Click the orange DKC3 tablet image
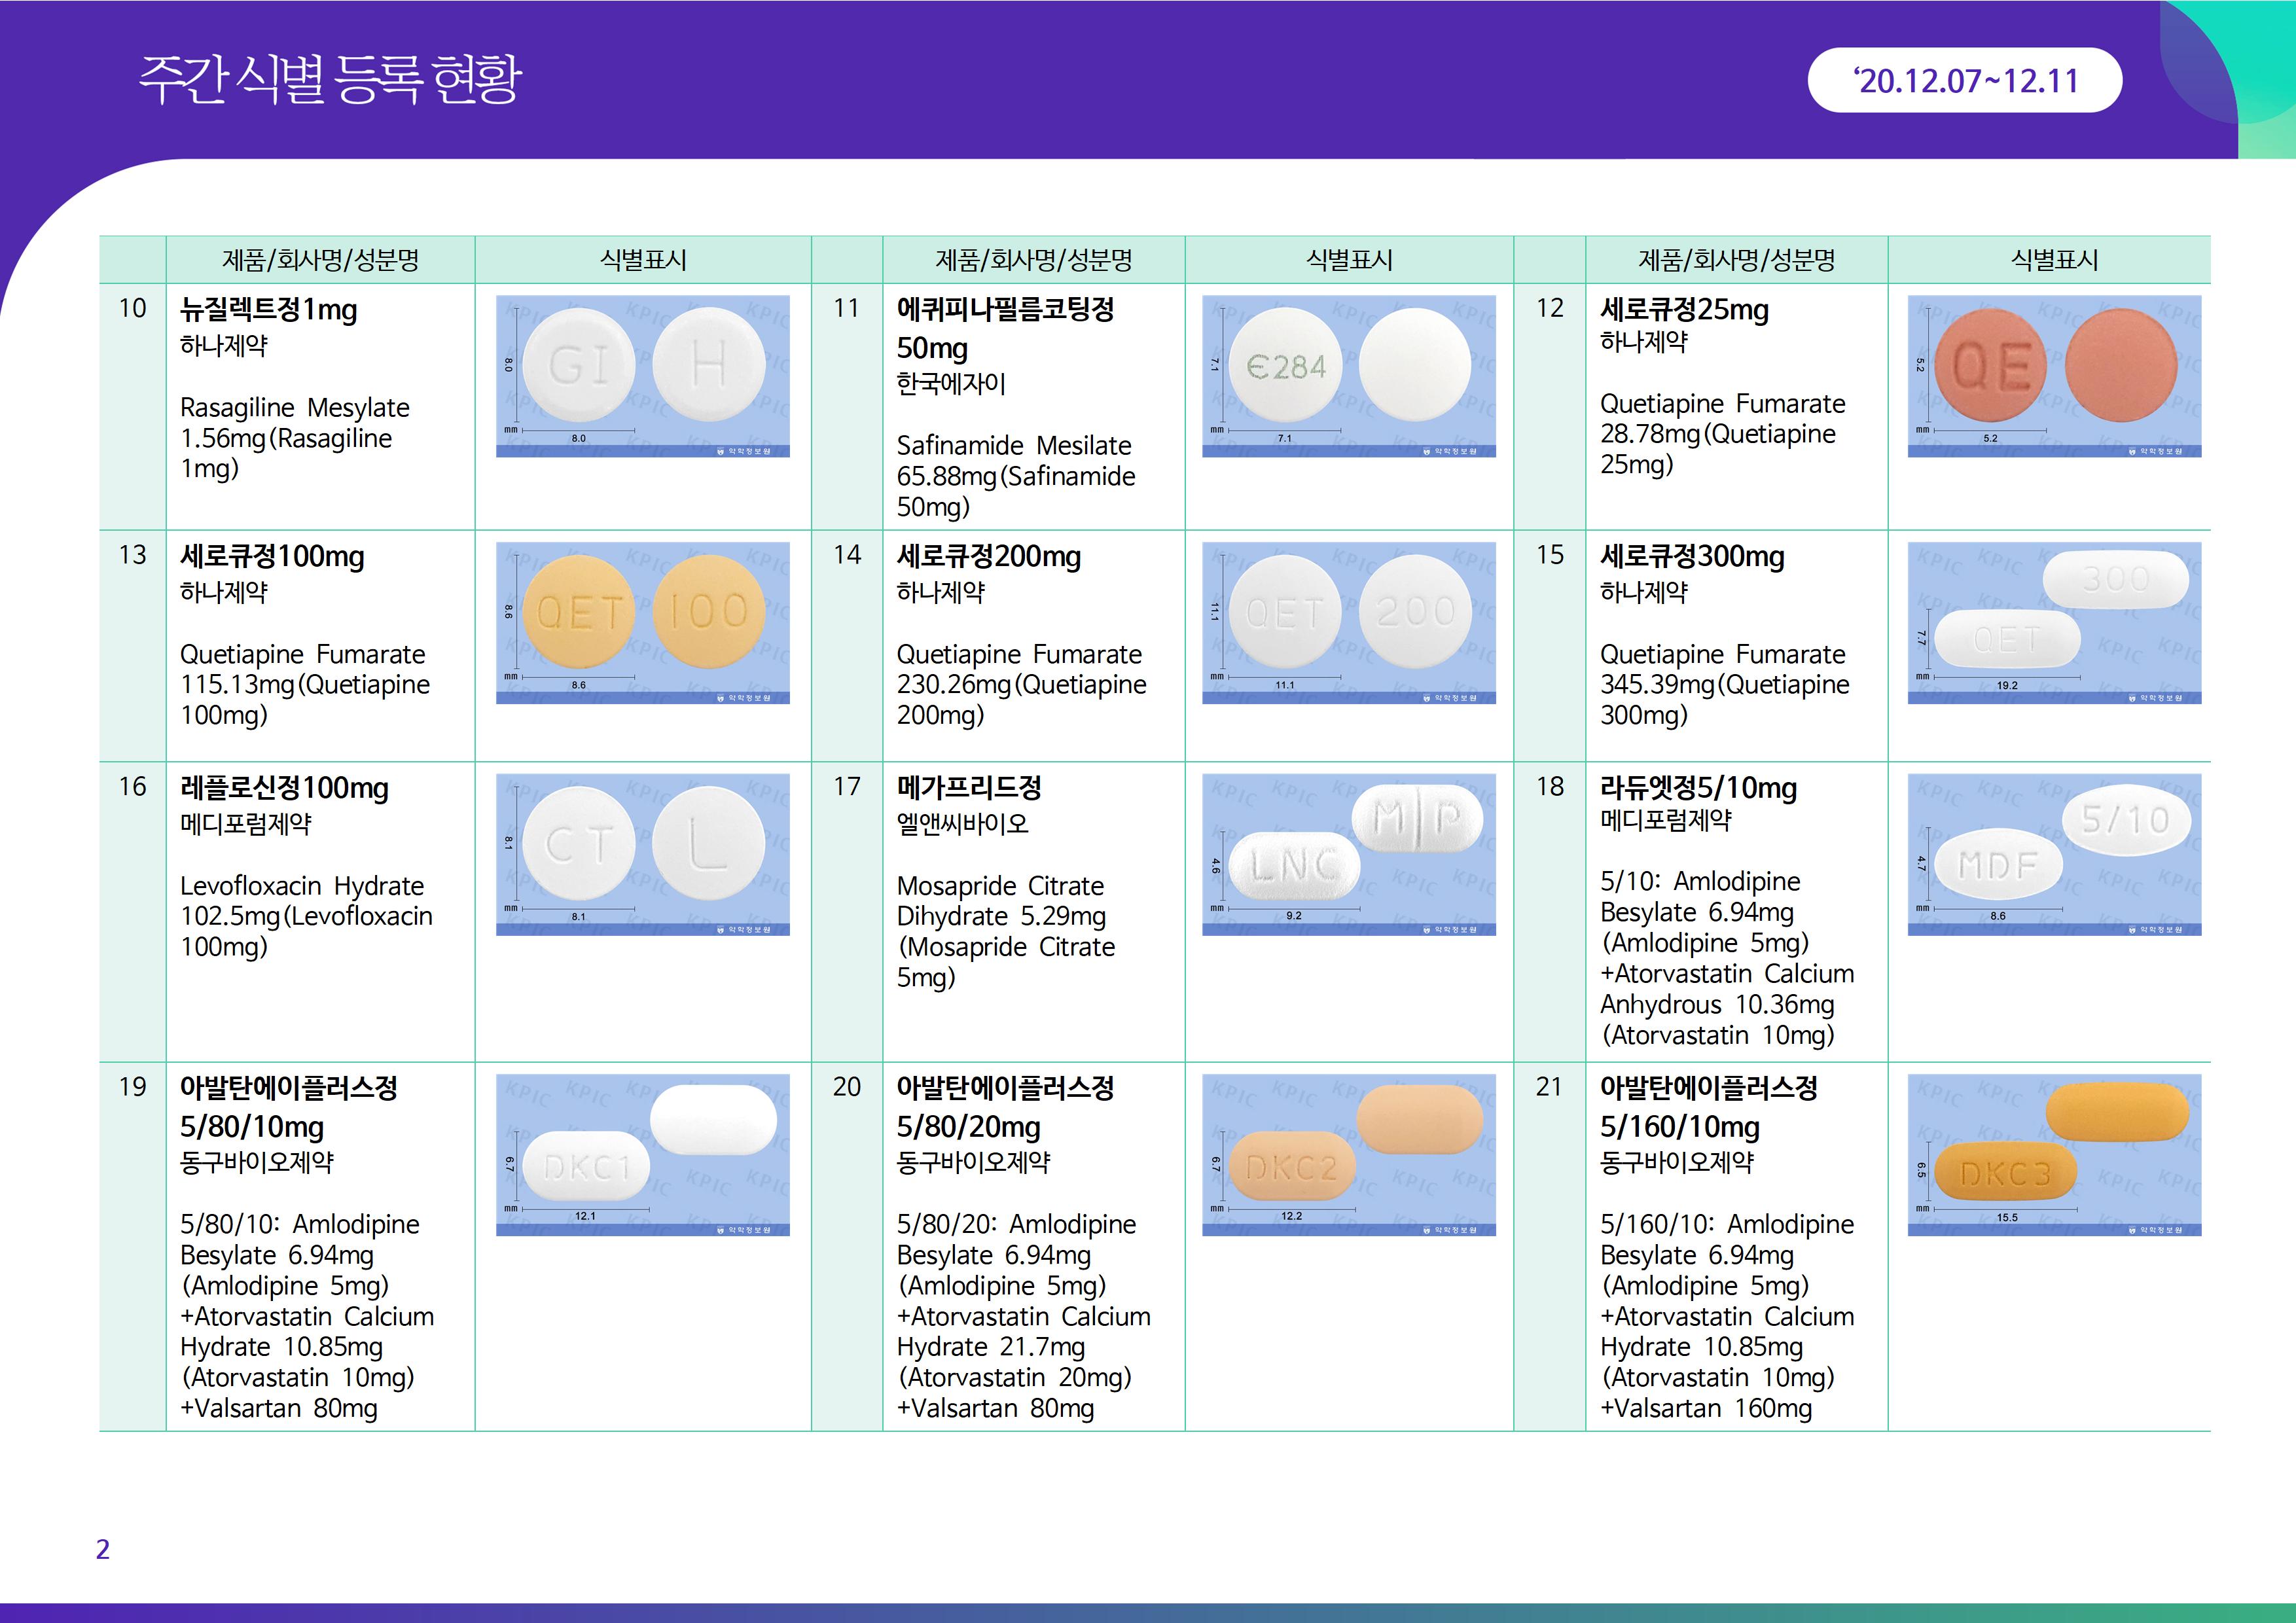Viewport: 2296px width, 1623px height. point(2054,1154)
